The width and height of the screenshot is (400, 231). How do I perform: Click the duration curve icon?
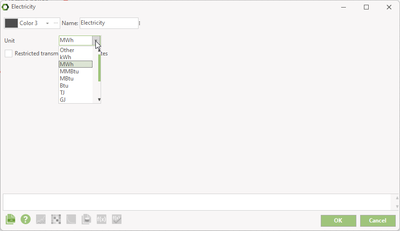(x=71, y=219)
